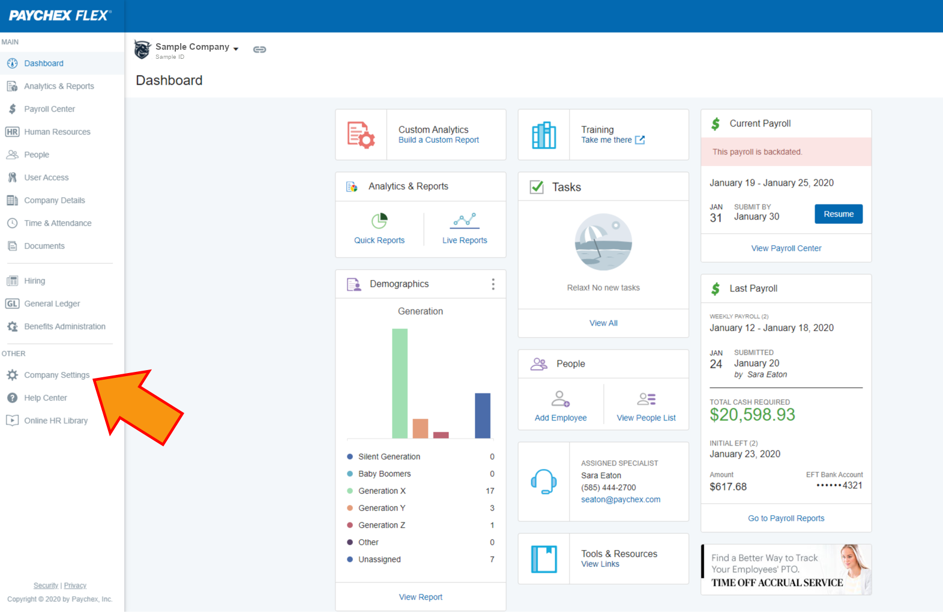Click the Company Details building icon
Screen dimensions: 943x613
tap(12, 200)
